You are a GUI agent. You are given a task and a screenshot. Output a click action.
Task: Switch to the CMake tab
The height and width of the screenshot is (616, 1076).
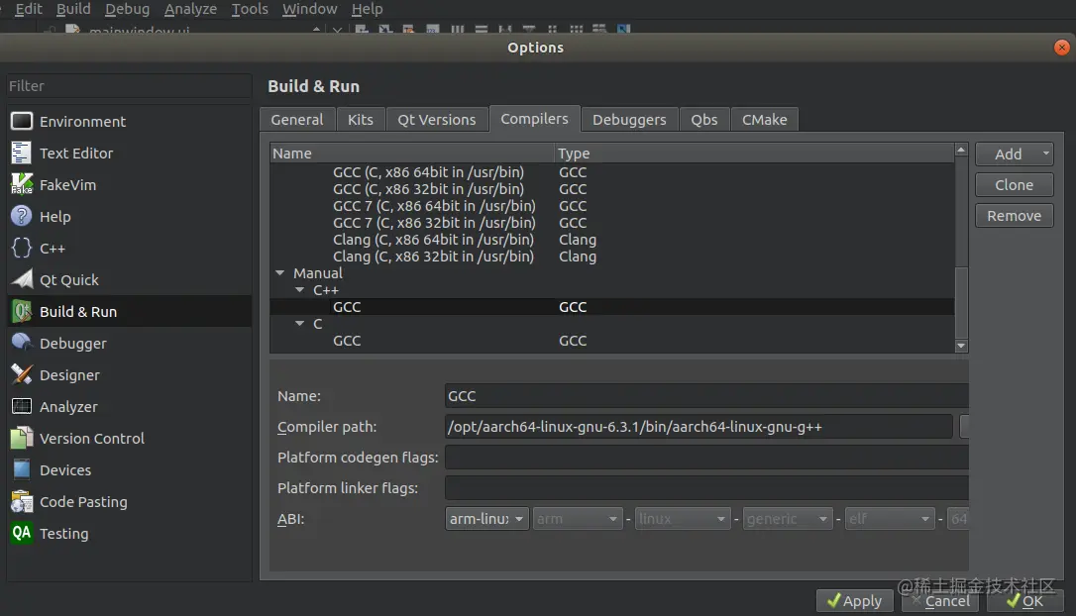765,120
